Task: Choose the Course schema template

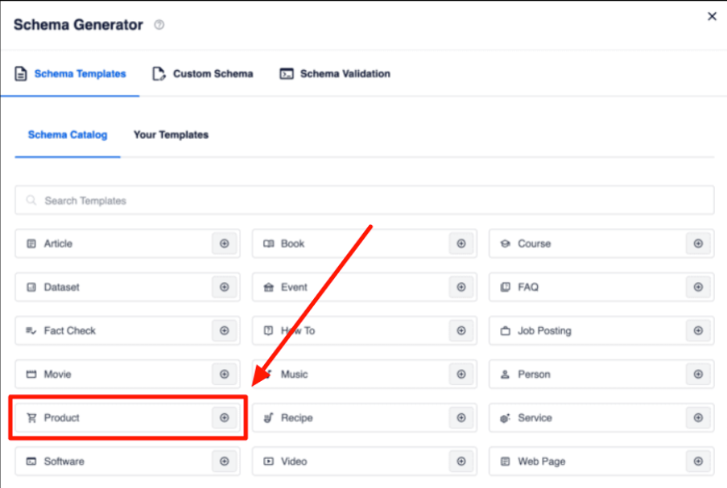Action: (601, 244)
